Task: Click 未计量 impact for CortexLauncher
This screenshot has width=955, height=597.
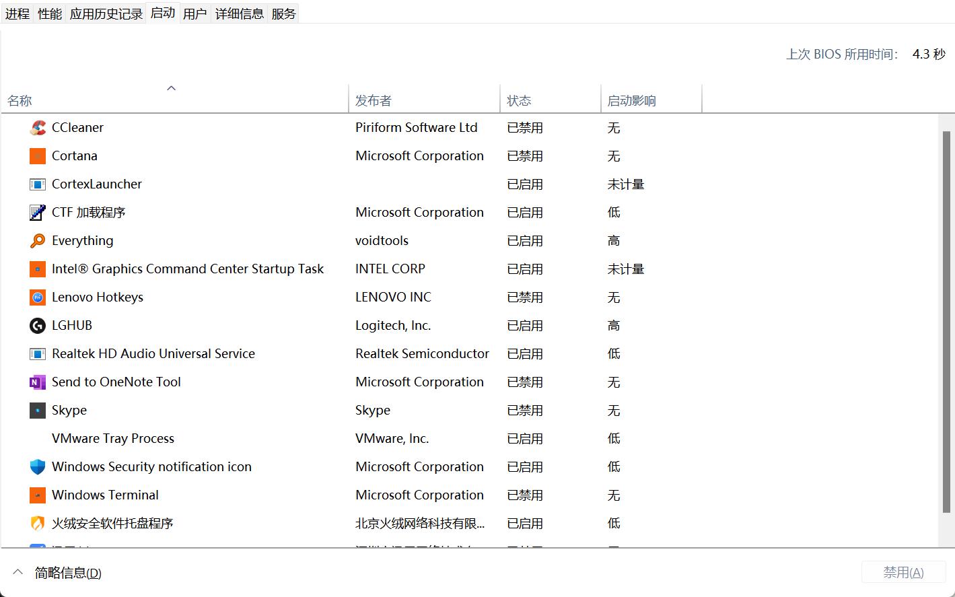Action: [626, 184]
